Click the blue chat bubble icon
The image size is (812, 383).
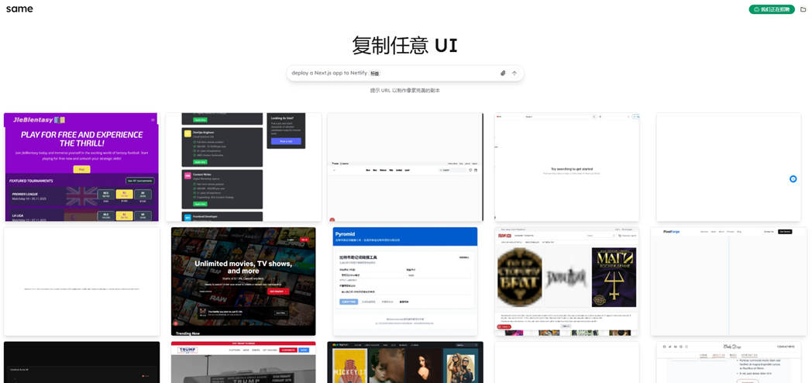pyautogui.click(x=793, y=179)
